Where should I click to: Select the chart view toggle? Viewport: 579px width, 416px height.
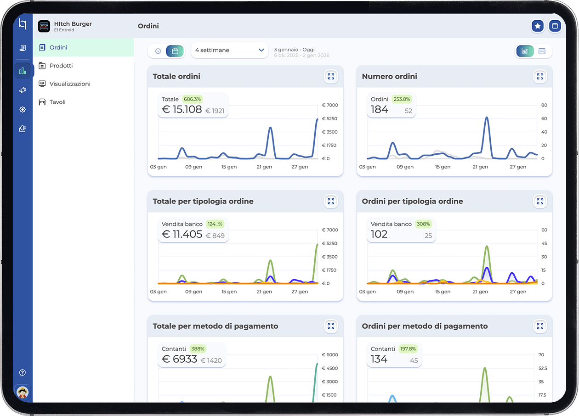[525, 51]
